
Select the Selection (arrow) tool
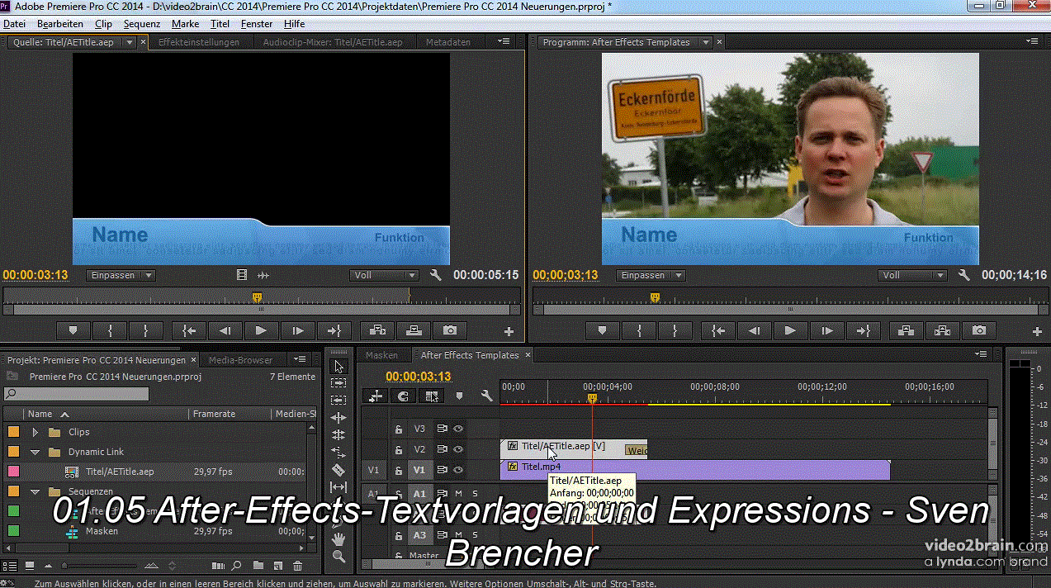coord(338,366)
